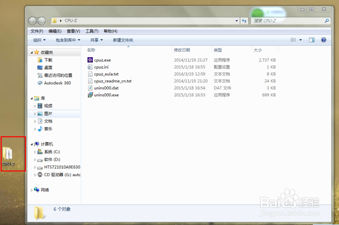Click the search magnifier icon
The width and height of the screenshot is (339, 225).
point(327,21)
